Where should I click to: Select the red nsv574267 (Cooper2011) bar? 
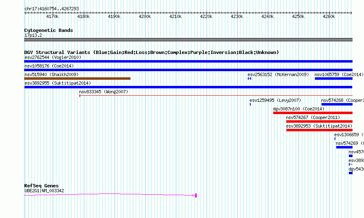coord(319,121)
